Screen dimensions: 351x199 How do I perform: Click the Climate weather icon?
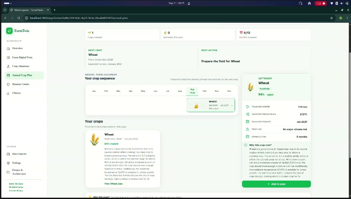coord(8,93)
